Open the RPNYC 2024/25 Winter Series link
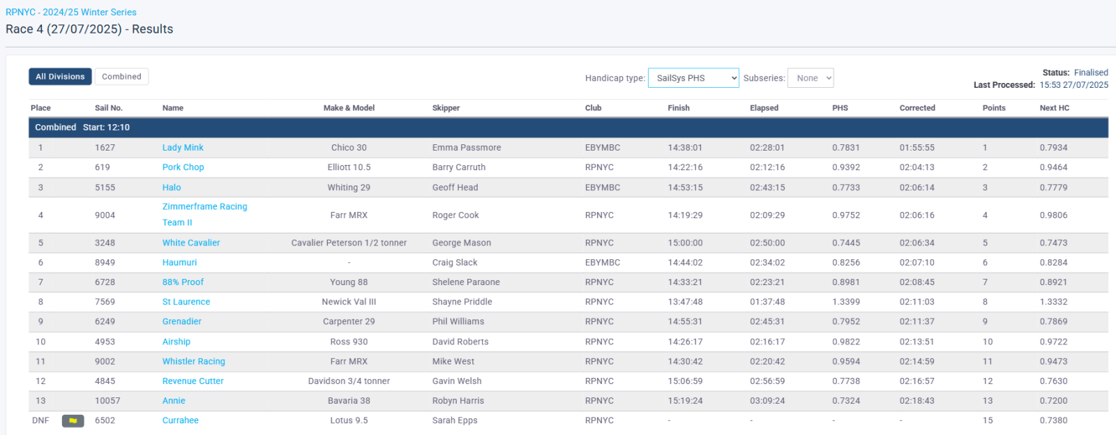 (x=71, y=12)
